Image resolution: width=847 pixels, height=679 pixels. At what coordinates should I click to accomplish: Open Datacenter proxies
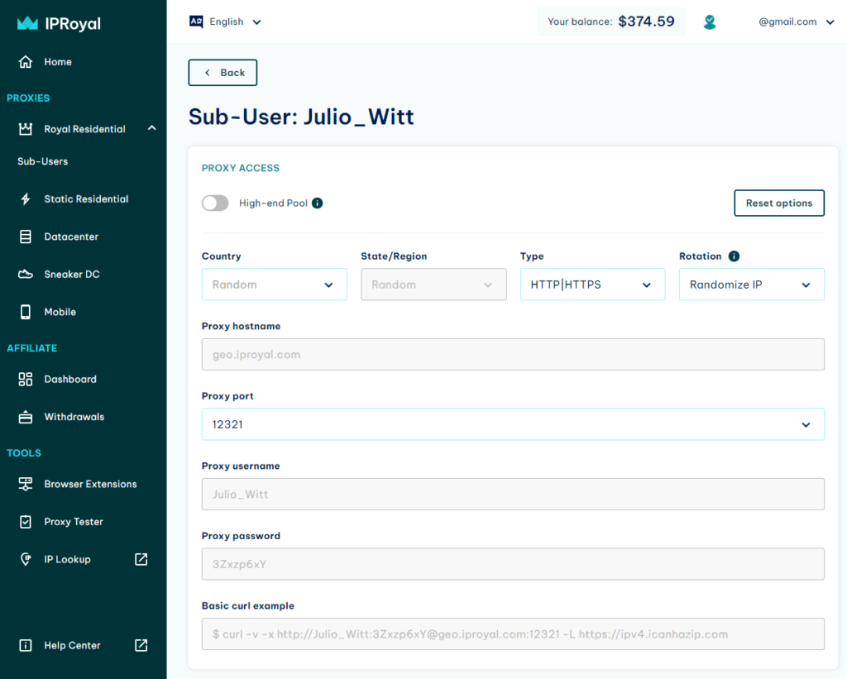[x=71, y=237]
